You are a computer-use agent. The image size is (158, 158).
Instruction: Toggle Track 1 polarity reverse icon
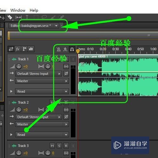tap(66, 74)
